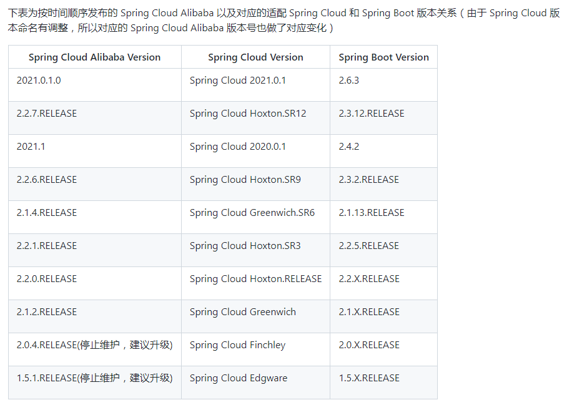This screenshot has width=572, height=410.
Task: Select the 2021.1 version cell
Action: point(95,151)
